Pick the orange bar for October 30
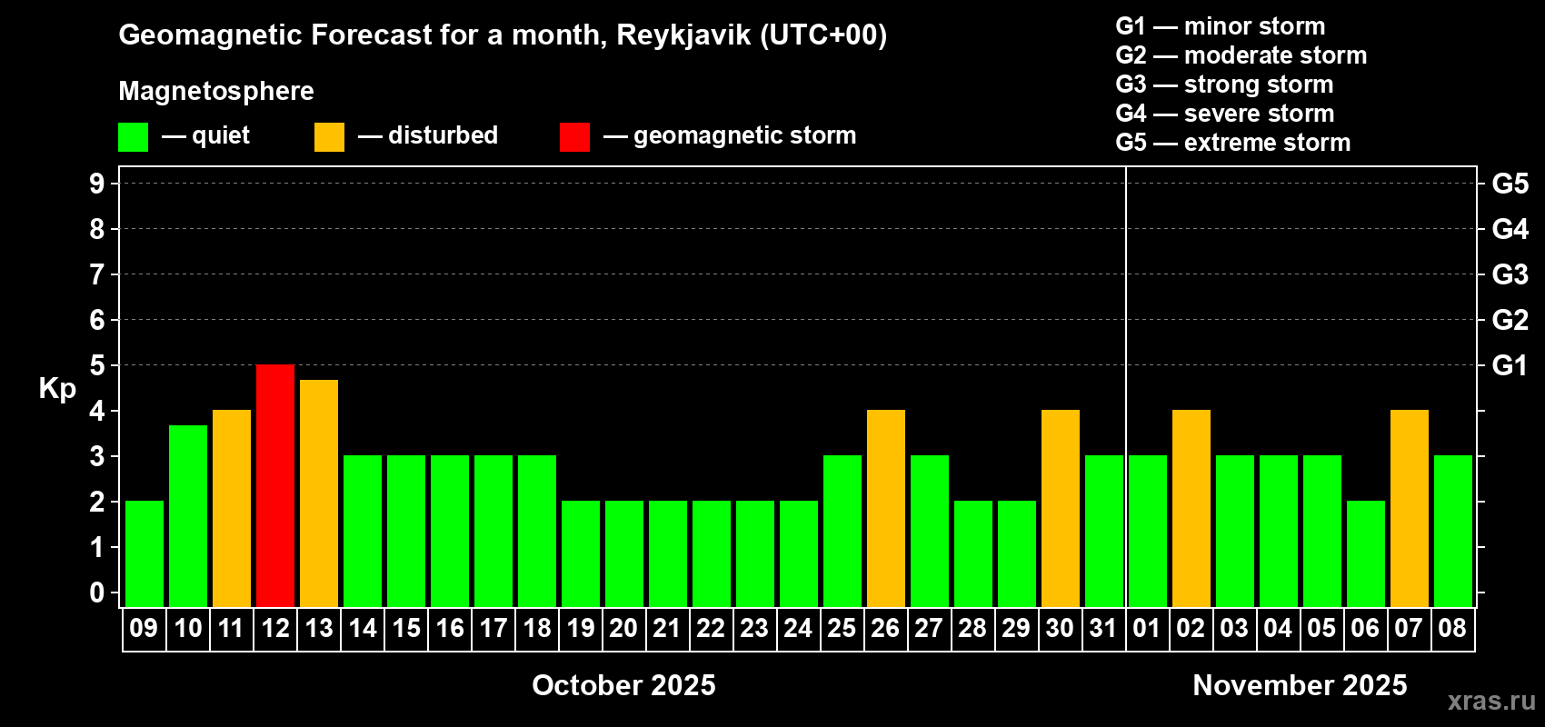Viewport: 1545px width, 727px height. 1061,508
